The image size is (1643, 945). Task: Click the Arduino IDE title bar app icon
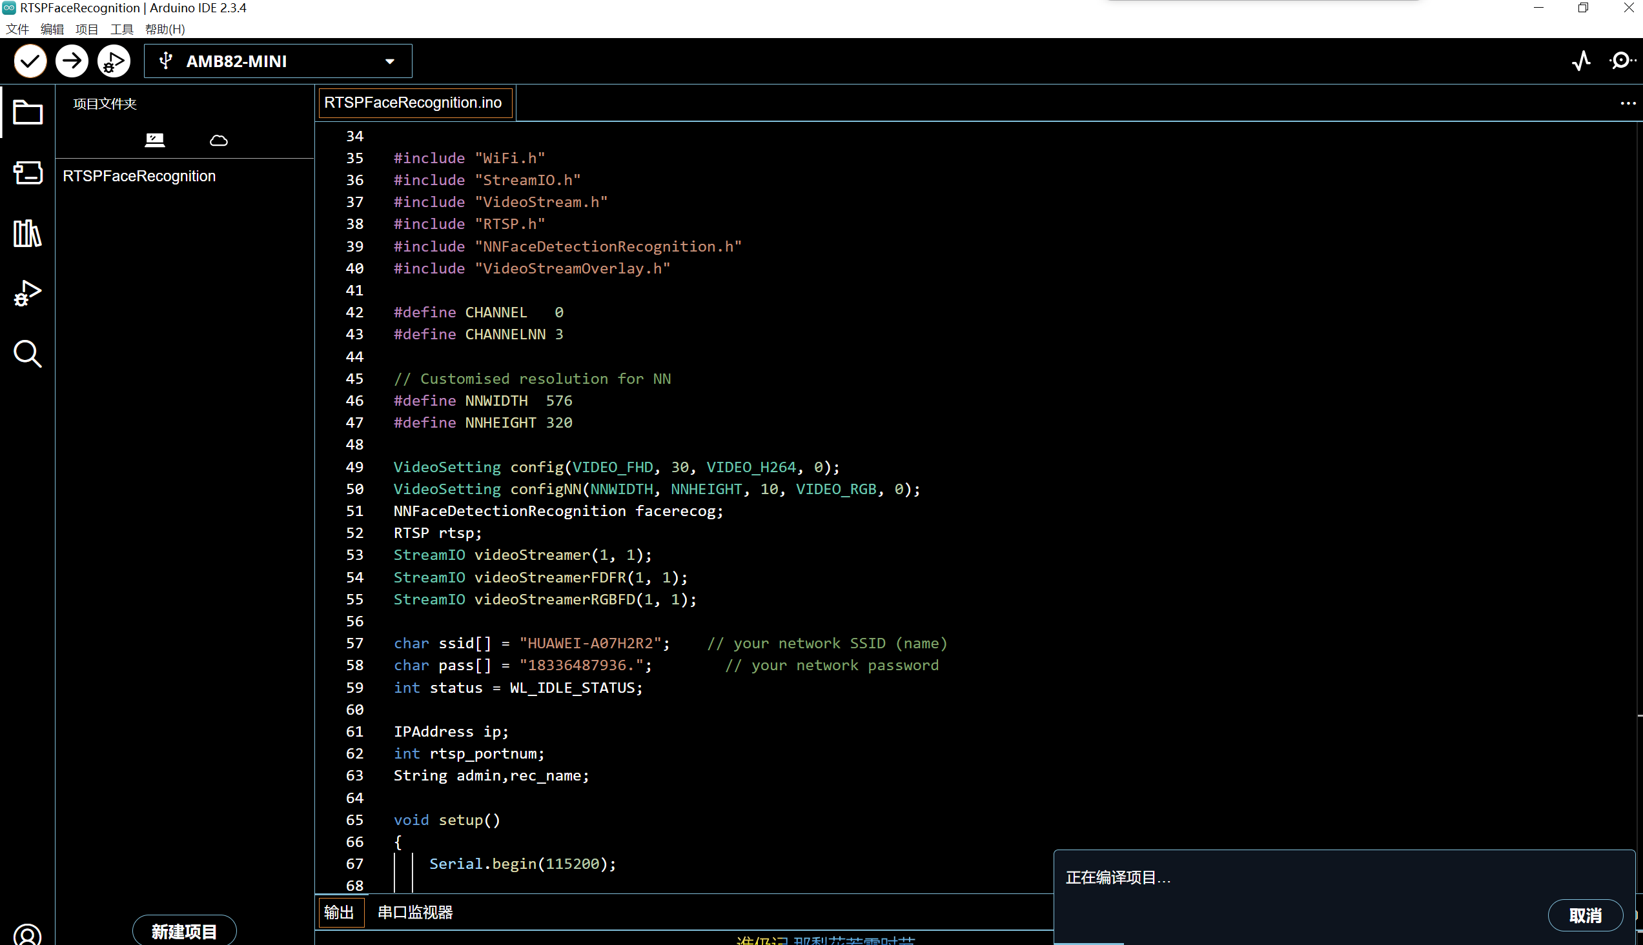8,8
